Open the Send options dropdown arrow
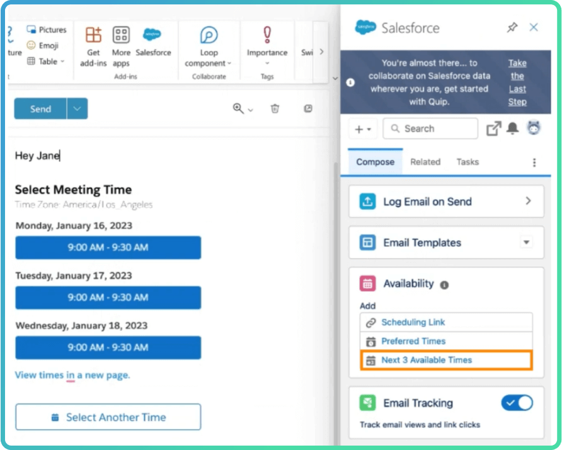This screenshot has height=450, width=562. point(77,108)
